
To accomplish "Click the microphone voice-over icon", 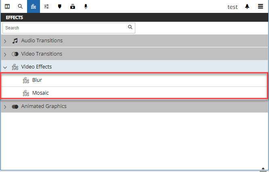I will [86, 6].
